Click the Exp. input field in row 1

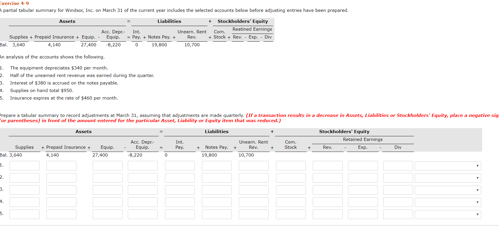[x=363, y=166]
